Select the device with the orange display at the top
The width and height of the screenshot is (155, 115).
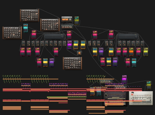[x=67, y=19]
